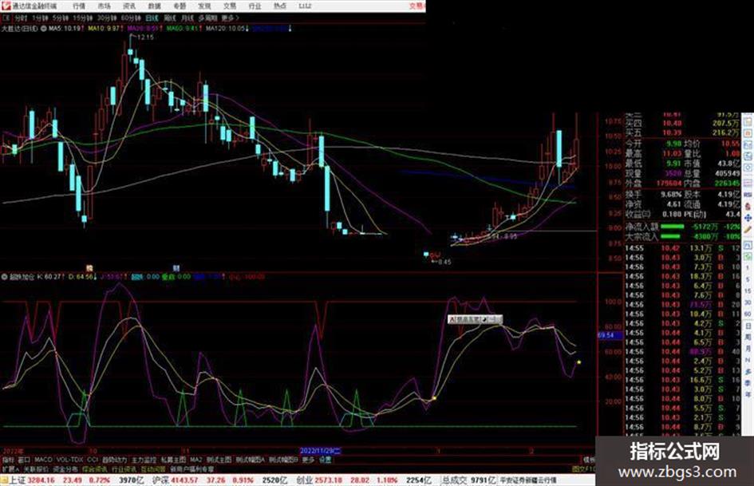
Task: Select the 月线 monthly period tab
Action: 187,18
